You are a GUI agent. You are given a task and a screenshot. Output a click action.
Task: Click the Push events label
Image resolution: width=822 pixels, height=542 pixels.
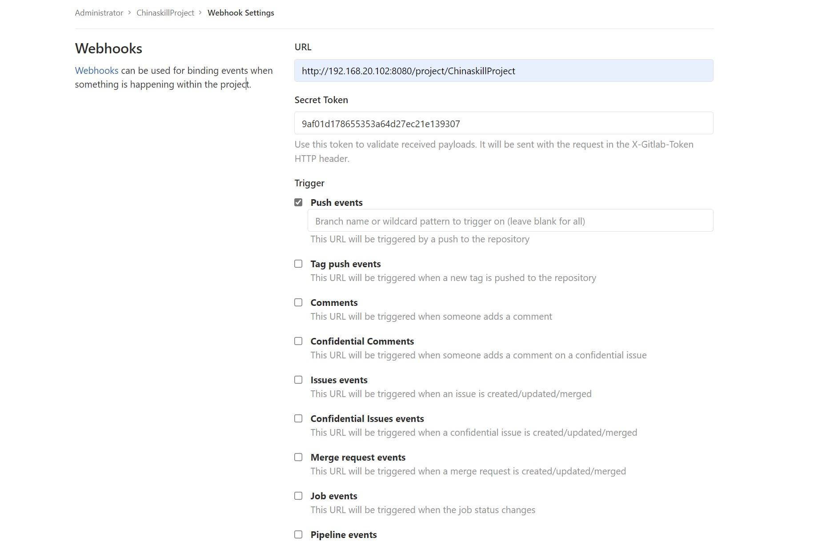pyautogui.click(x=337, y=203)
